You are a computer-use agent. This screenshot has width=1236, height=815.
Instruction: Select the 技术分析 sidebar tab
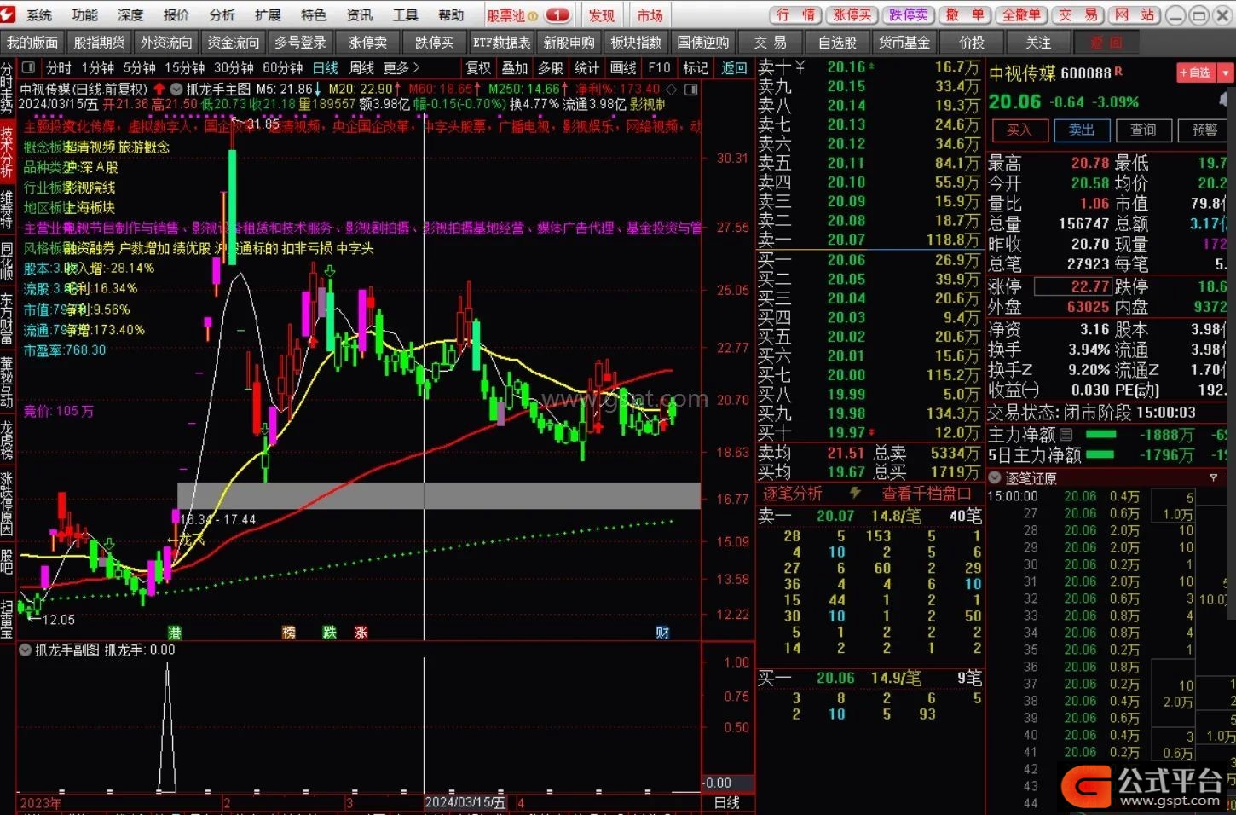tap(7, 152)
